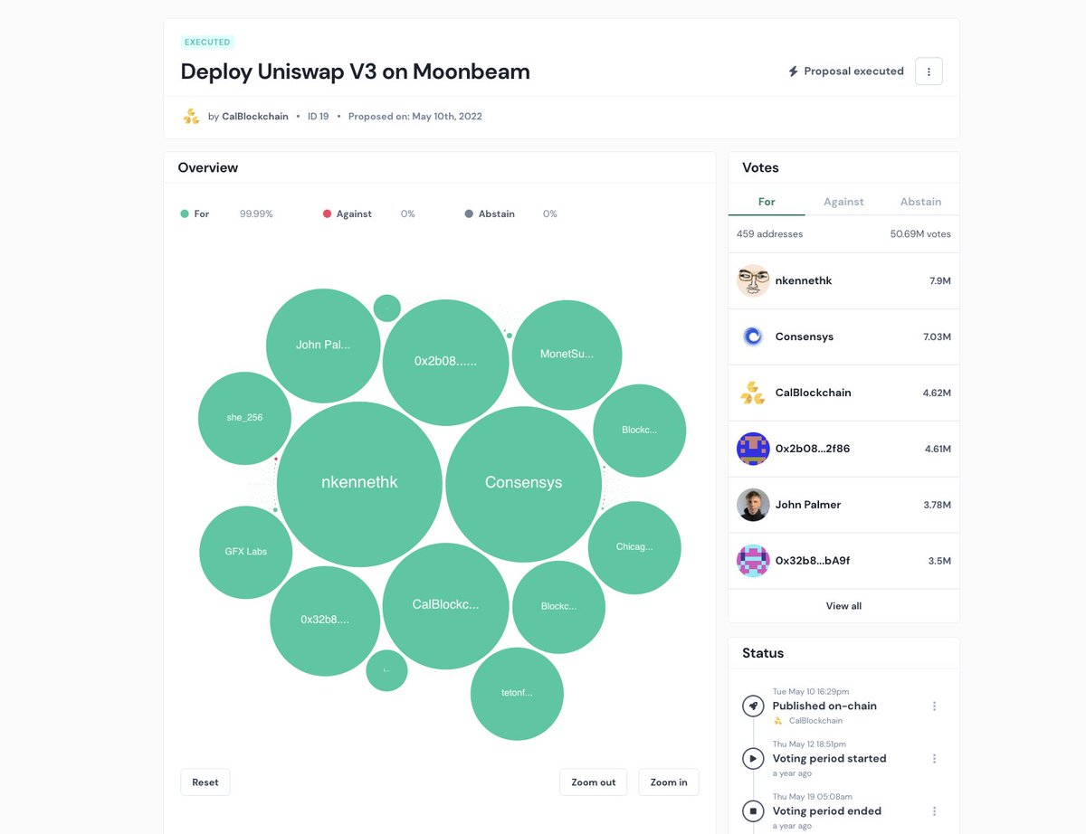Click the green For legend dot
Viewport: 1086px width, 834px height.
click(x=185, y=214)
